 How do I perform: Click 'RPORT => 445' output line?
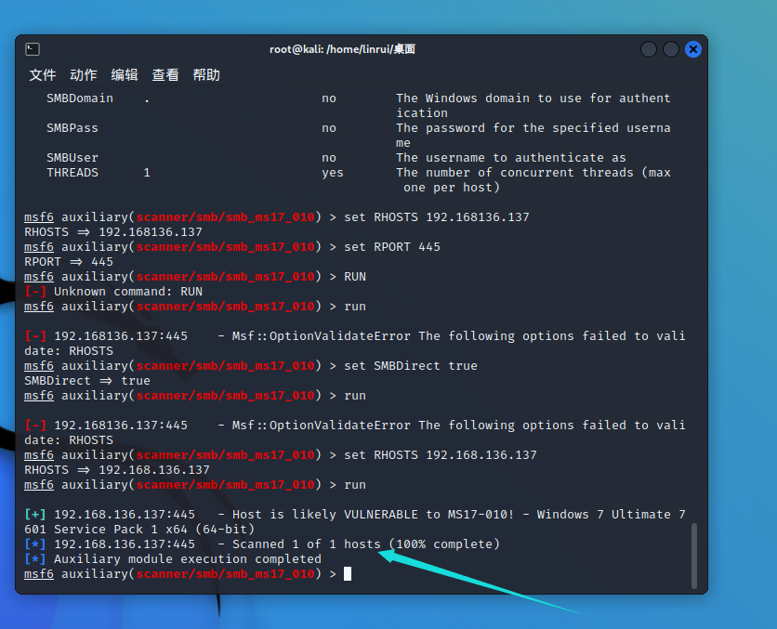click(x=69, y=261)
